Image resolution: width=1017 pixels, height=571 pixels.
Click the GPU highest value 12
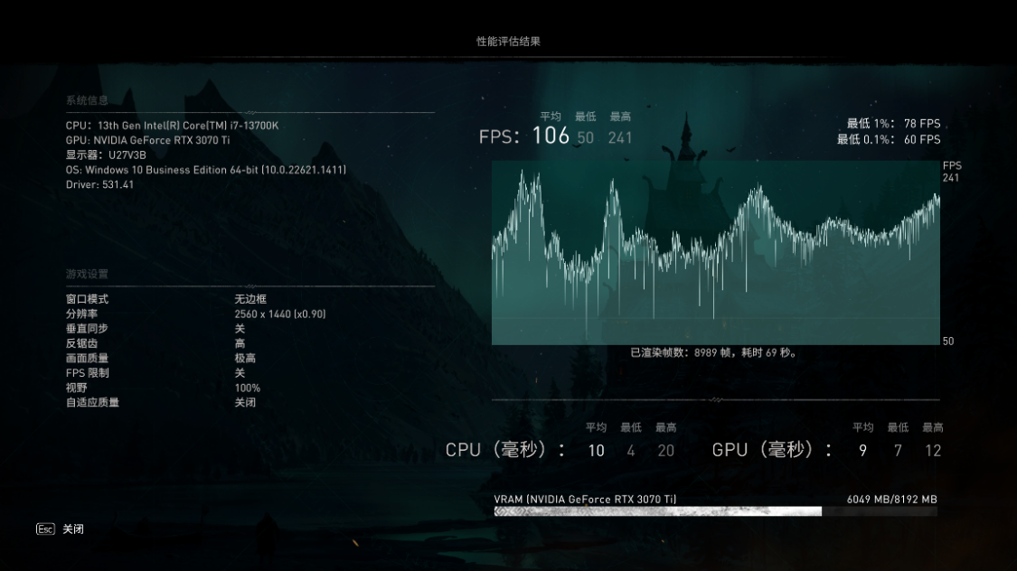point(933,451)
